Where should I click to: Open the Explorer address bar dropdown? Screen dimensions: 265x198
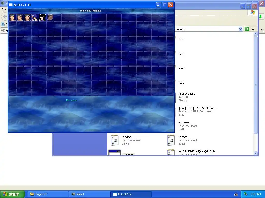point(240,29)
